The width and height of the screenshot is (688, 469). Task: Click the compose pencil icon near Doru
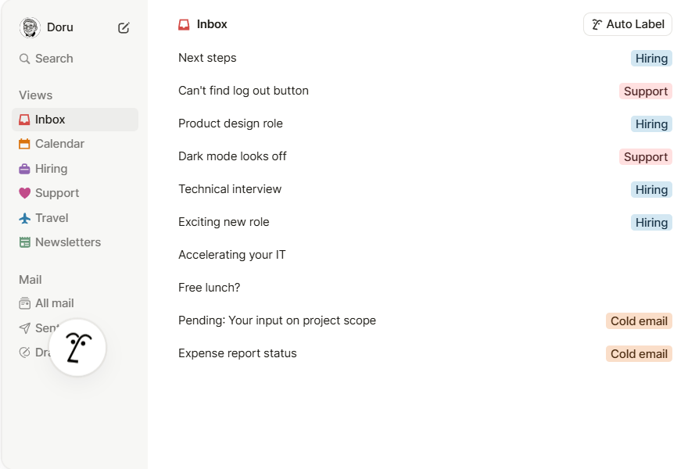click(x=123, y=27)
